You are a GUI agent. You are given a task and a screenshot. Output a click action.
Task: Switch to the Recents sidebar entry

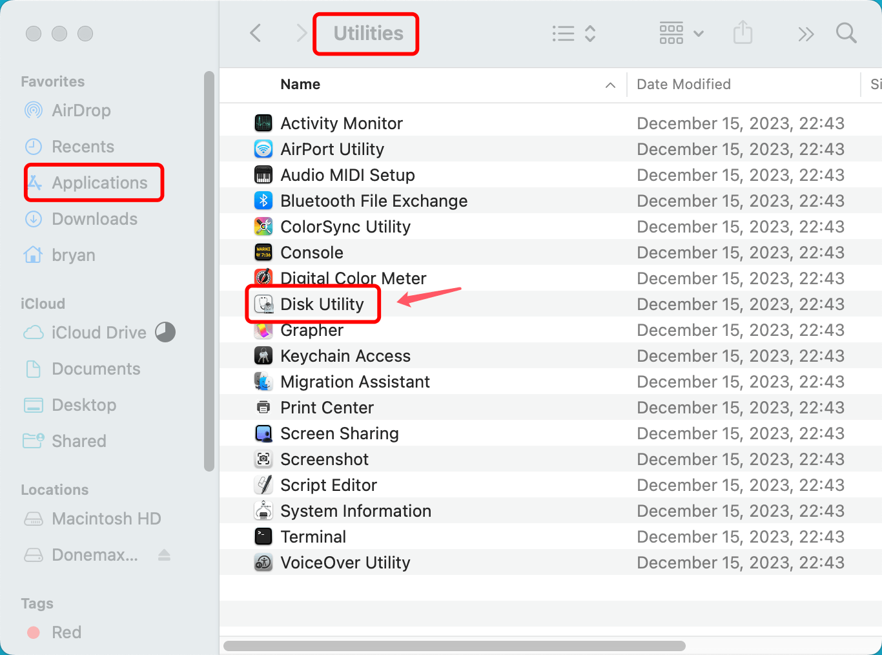click(84, 147)
